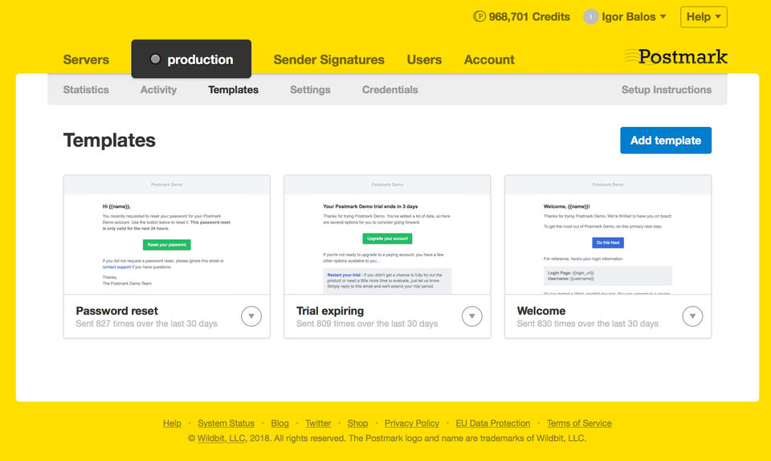Open the Twitter footer link
This screenshot has width=771, height=461.
318,423
